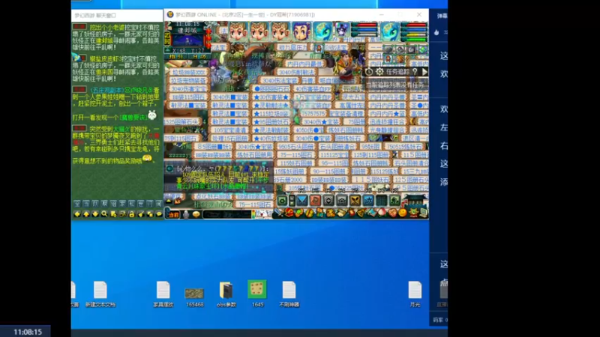The height and width of the screenshot is (337, 600).
Task: Click the speech bubble icon in chat window toolbar
Action: point(159,214)
